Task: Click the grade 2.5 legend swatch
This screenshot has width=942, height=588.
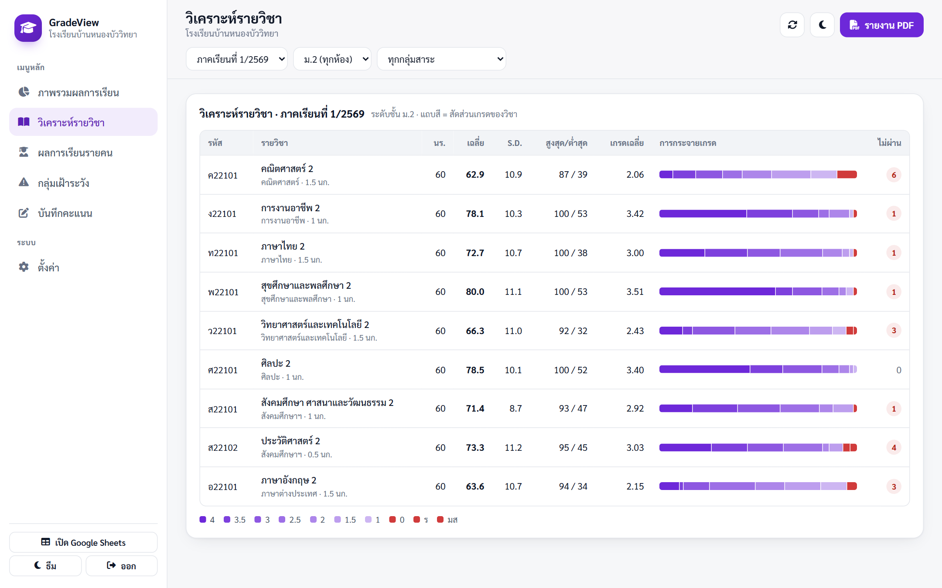Action: pyautogui.click(x=282, y=519)
